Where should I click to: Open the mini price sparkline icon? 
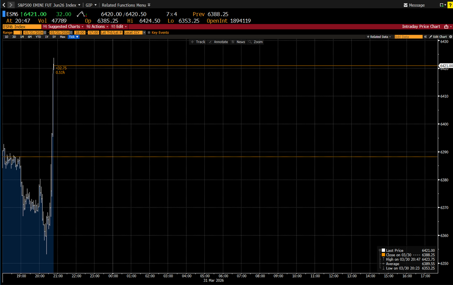coord(82,14)
